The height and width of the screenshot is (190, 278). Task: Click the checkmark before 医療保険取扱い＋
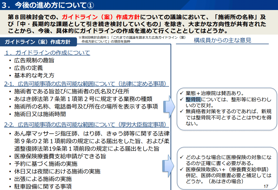(x=182, y=169)
